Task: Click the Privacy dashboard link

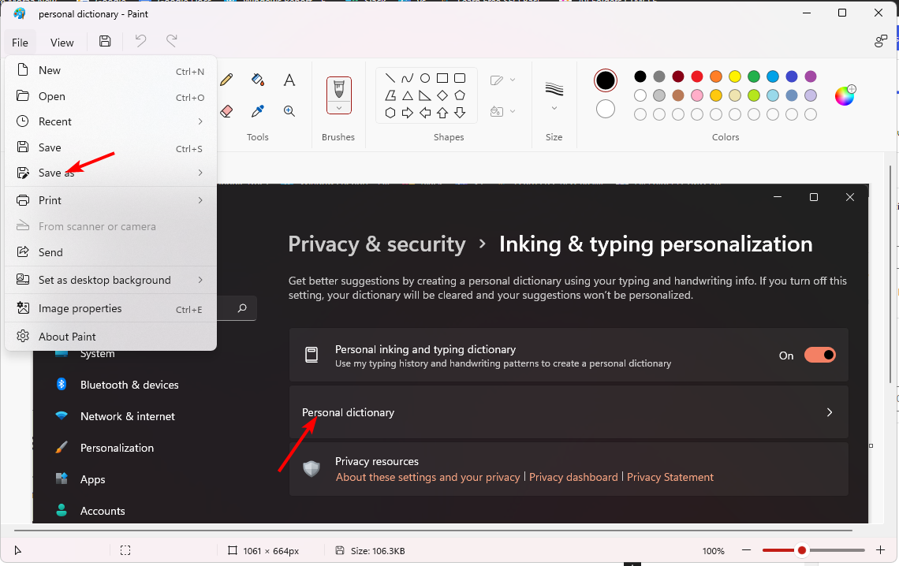Action: tap(573, 477)
